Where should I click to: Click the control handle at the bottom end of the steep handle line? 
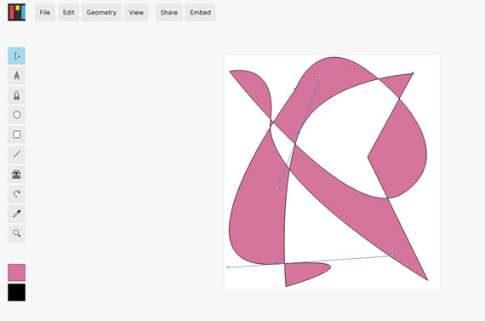[277, 188]
